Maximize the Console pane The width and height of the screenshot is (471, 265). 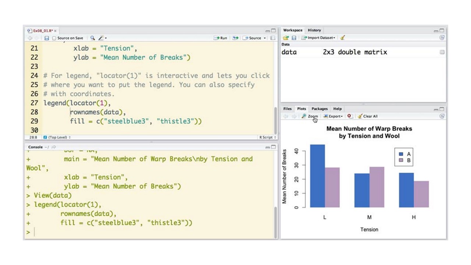pos(273,147)
